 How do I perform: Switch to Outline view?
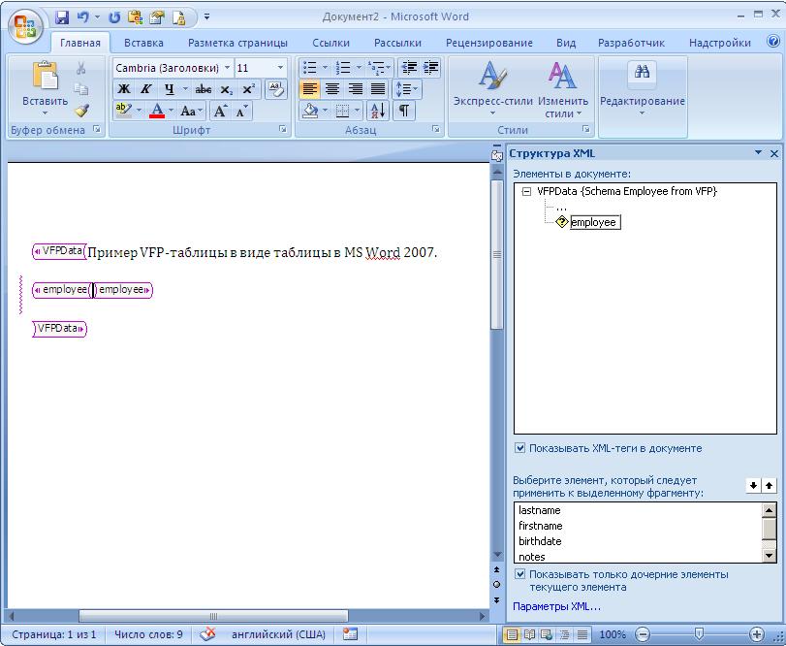click(x=564, y=634)
